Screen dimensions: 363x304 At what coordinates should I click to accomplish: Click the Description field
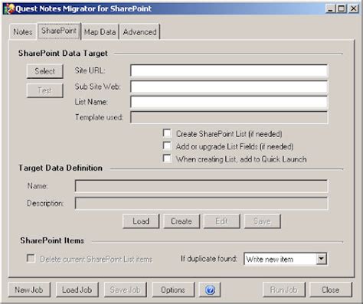201,203
